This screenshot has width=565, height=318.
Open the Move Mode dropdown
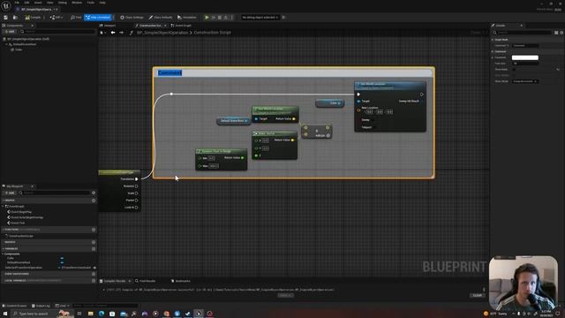[525, 81]
